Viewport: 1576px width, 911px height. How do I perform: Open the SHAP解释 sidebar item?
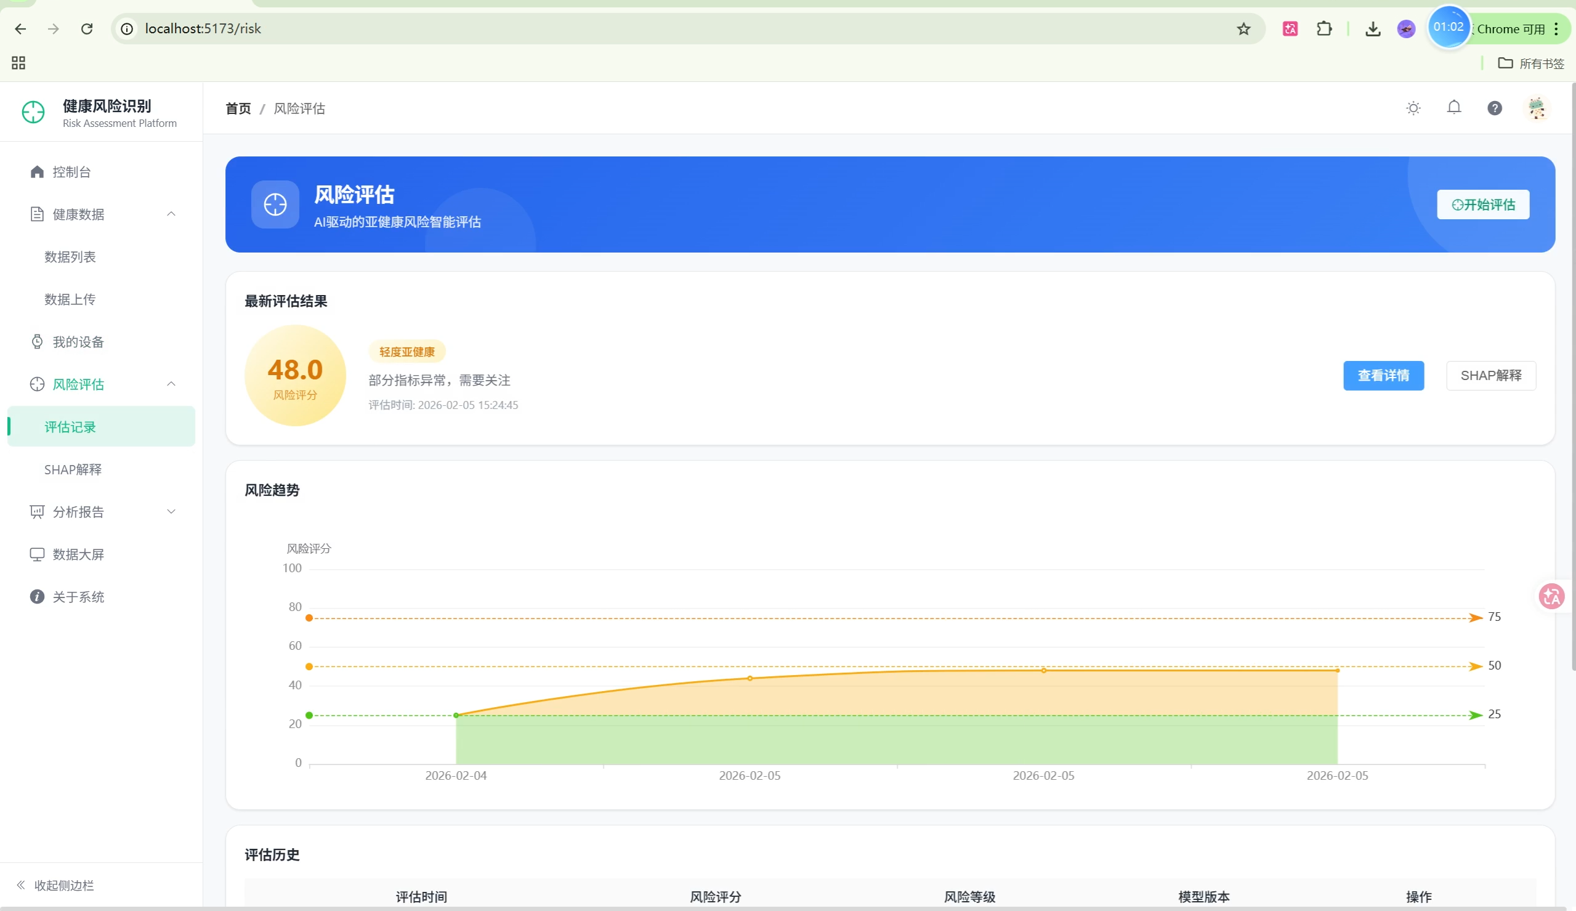tap(73, 469)
